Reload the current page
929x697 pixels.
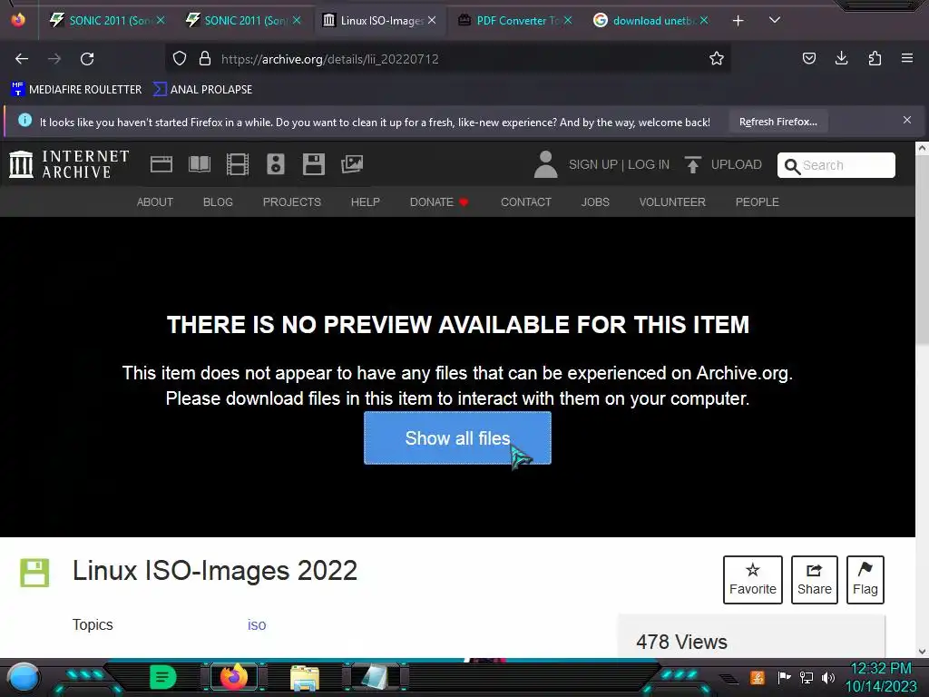coord(87,59)
